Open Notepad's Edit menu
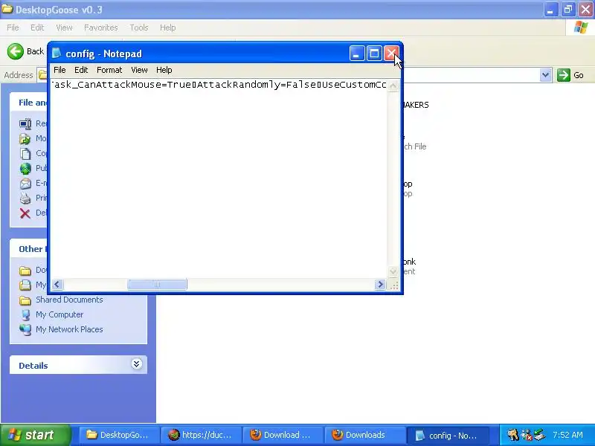 click(81, 70)
